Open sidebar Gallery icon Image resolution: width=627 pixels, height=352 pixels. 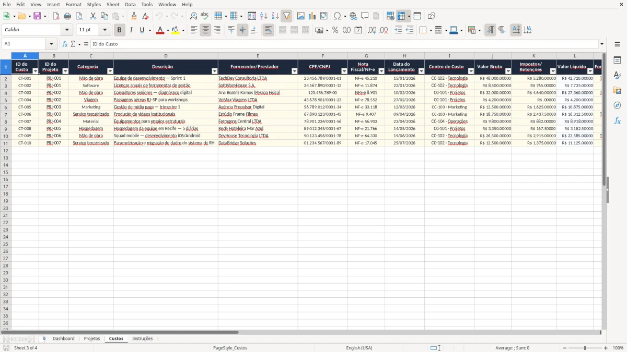click(x=617, y=91)
